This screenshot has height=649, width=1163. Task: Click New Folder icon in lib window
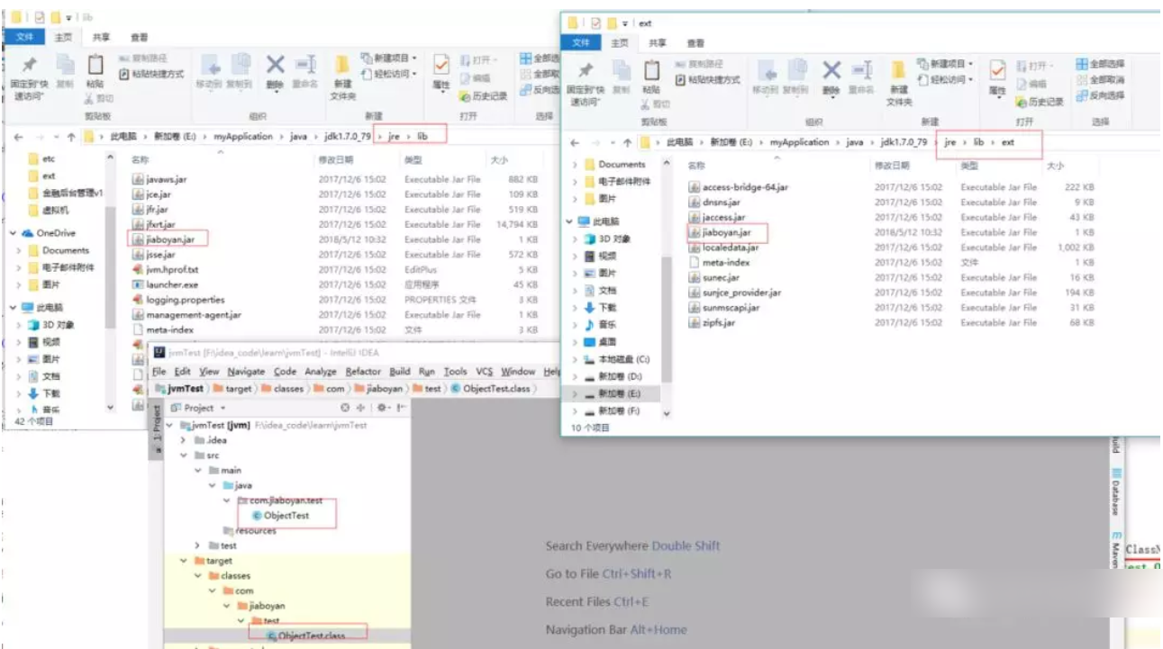pyautogui.click(x=342, y=66)
